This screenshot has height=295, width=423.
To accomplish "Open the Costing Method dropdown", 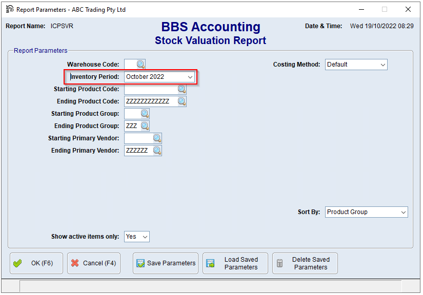I will (383, 65).
